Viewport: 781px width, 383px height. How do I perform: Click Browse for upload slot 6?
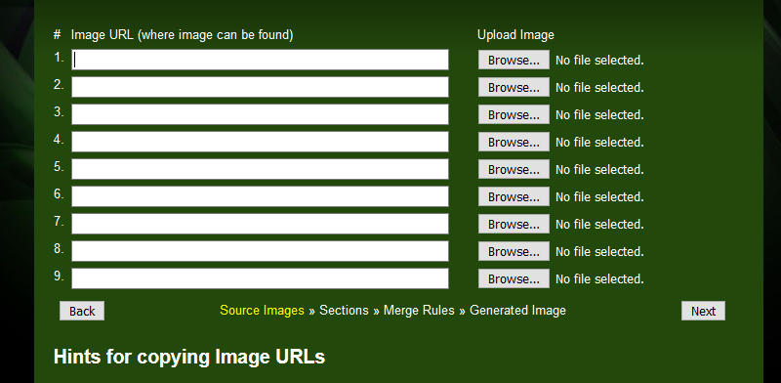pos(514,197)
